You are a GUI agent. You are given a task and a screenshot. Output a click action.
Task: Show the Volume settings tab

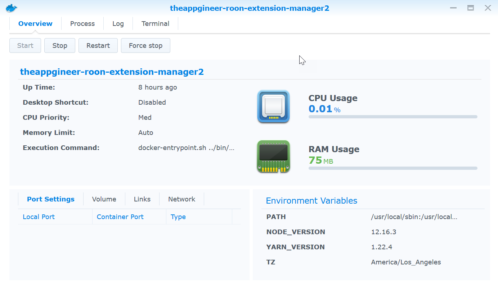[104, 199]
